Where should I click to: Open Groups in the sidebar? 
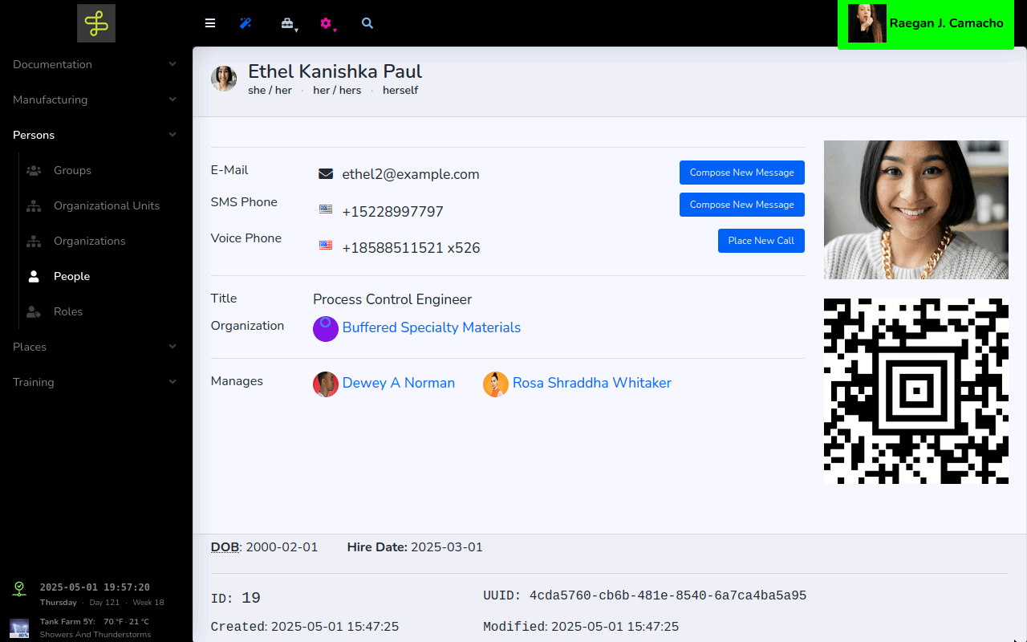72,170
